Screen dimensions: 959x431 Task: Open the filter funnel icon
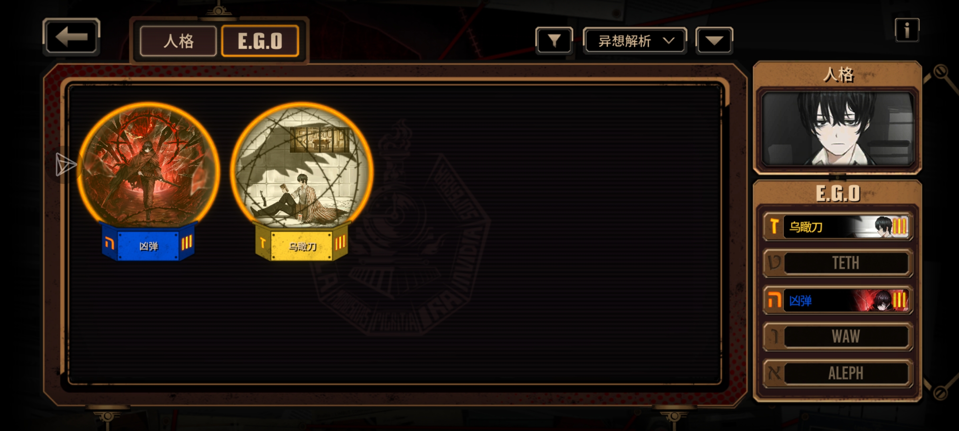(554, 40)
